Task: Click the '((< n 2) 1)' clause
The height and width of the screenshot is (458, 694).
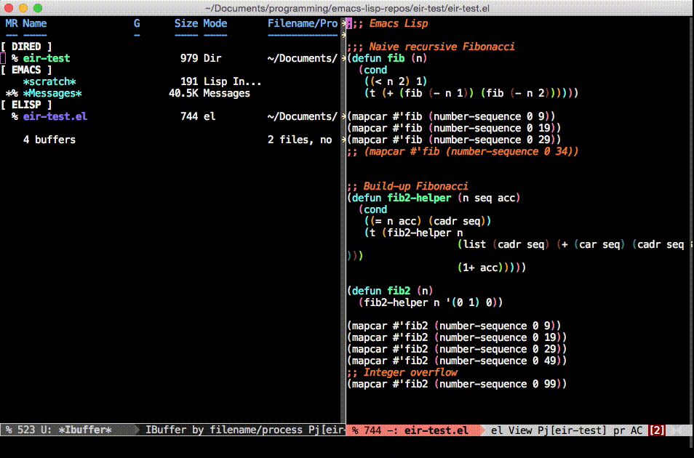Action: point(396,81)
